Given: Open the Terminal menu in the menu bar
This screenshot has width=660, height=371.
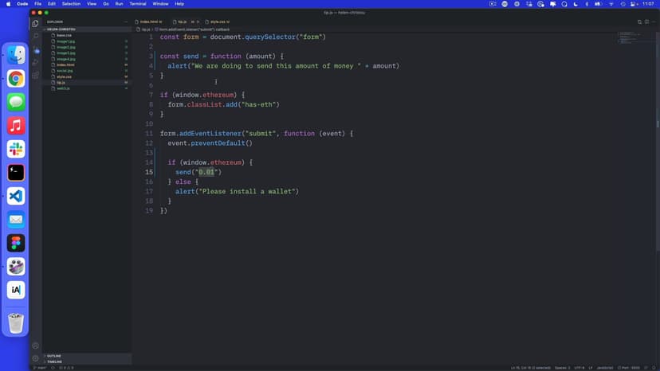Looking at the screenshot, I should 138,4.
